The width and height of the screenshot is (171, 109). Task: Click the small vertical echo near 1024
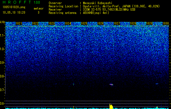click(x=73, y=84)
